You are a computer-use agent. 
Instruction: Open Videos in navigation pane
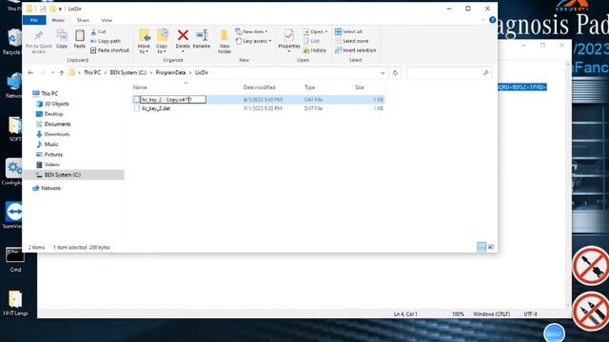click(51, 164)
